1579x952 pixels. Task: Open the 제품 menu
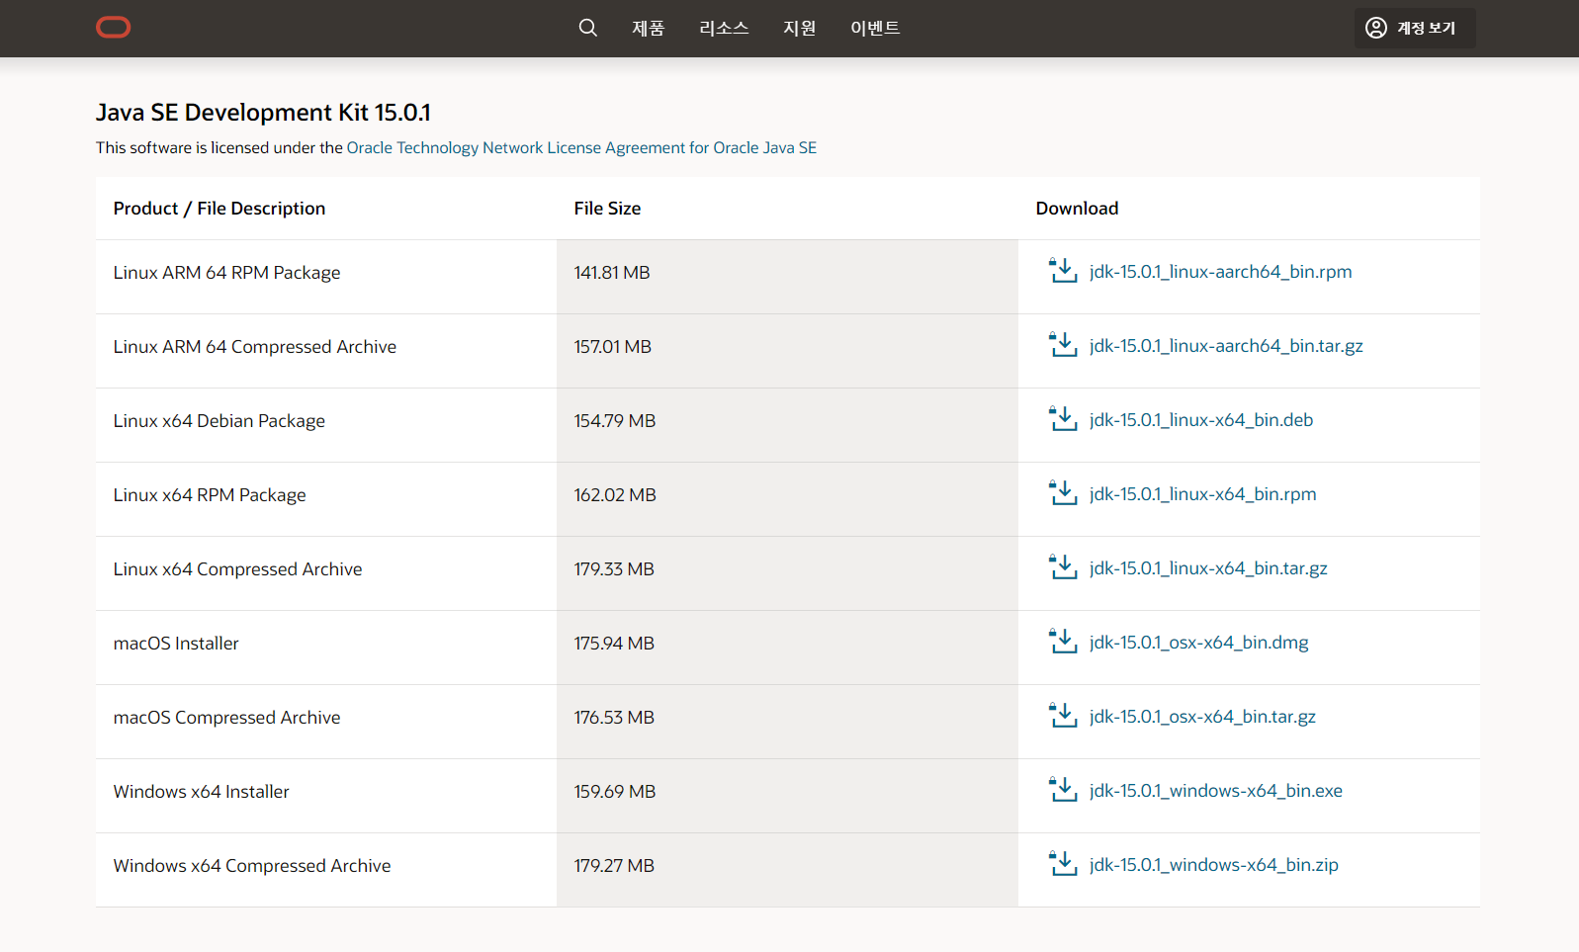pos(649,28)
